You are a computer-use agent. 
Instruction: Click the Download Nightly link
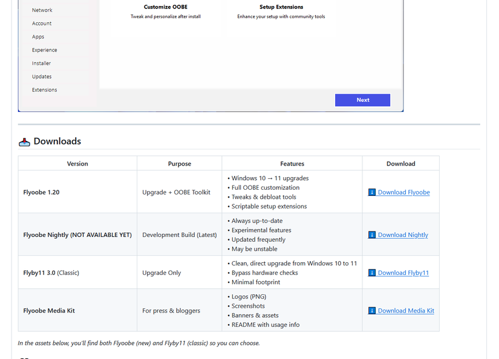pos(403,235)
